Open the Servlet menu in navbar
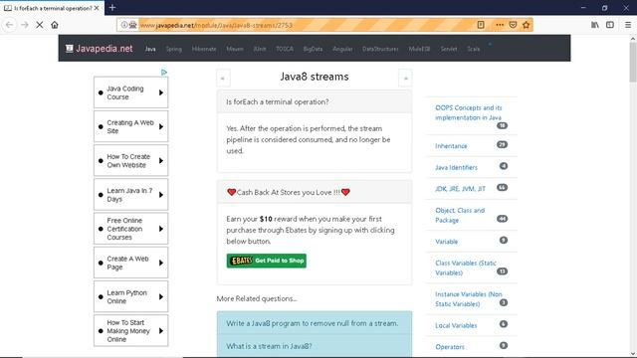The image size is (637, 358). click(x=449, y=49)
